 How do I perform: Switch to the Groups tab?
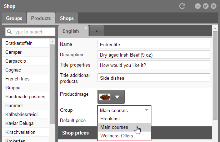pos(14,18)
